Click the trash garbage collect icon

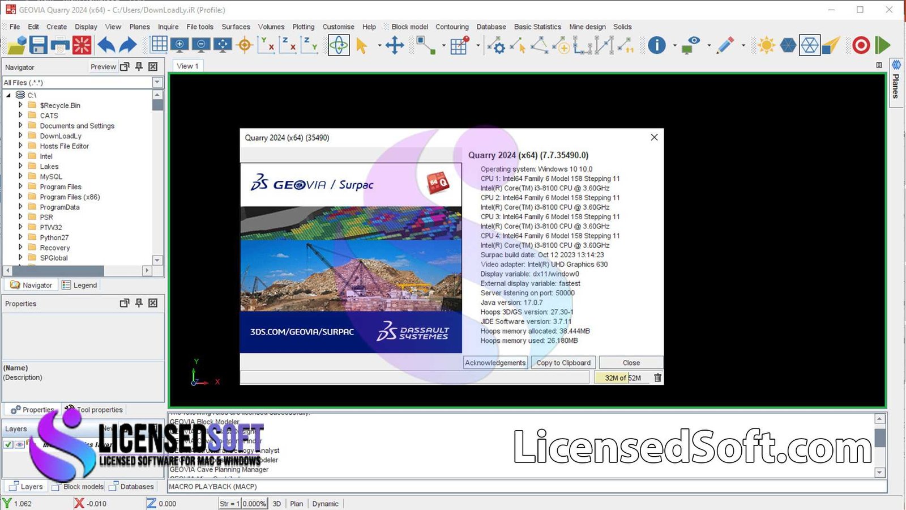click(x=657, y=378)
